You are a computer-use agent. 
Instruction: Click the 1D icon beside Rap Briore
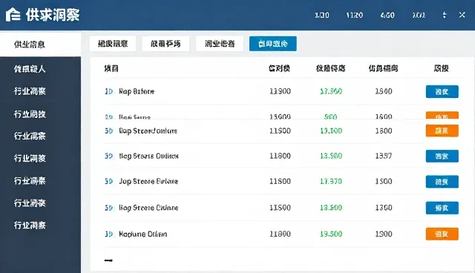click(x=109, y=91)
